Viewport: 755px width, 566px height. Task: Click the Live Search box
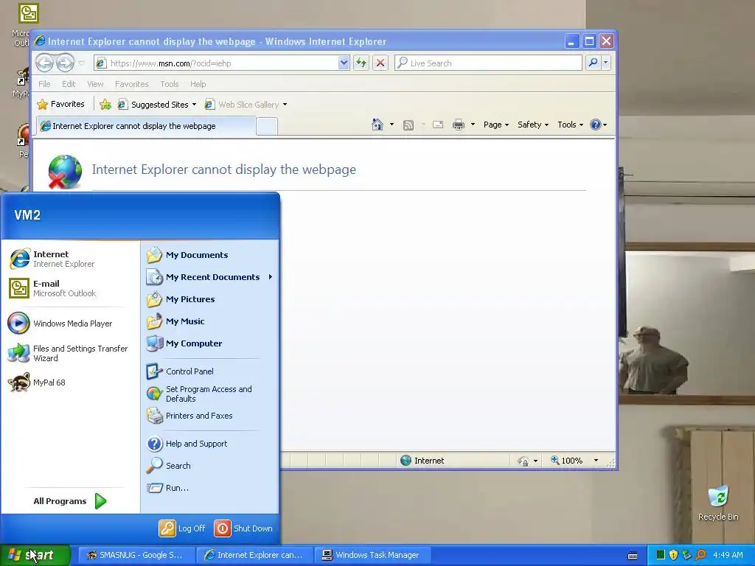pos(488,63)
